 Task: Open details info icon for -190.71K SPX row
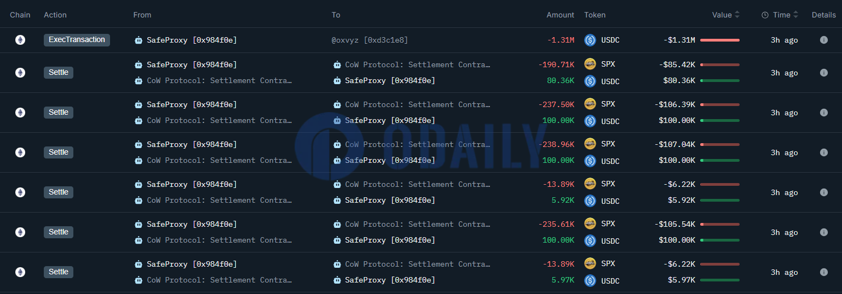click(x=823, y=73)
